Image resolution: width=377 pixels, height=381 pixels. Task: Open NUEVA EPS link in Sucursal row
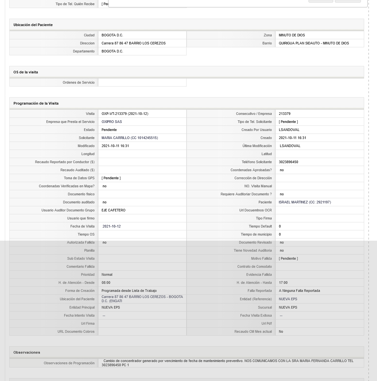click(x=288, y=307)
